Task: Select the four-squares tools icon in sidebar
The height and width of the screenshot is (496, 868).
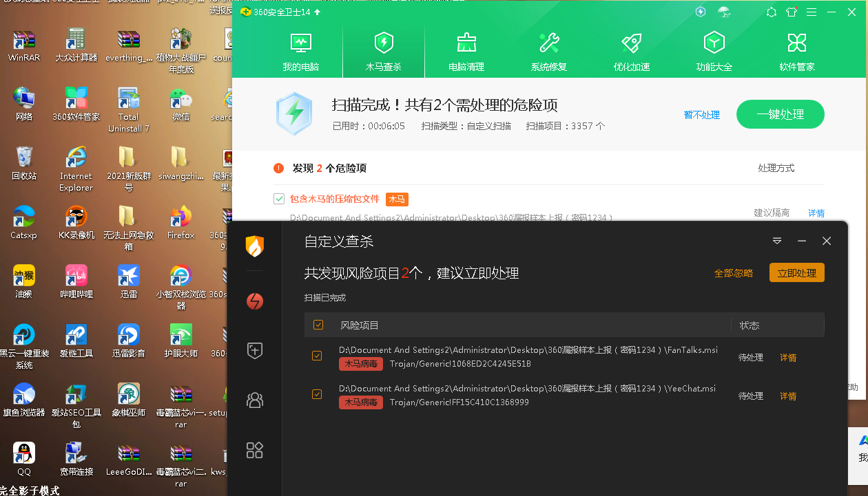Action: coord(255,450)
